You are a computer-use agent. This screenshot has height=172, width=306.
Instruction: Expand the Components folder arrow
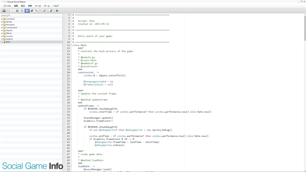point(2,28)
